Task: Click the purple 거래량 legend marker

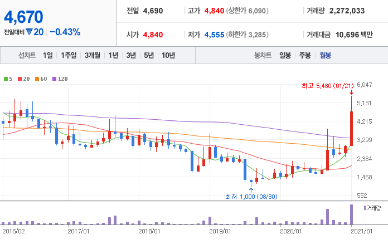Action: pos(365,208)
